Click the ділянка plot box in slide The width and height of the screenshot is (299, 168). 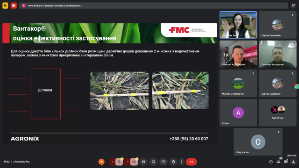[x=46, y=94]
